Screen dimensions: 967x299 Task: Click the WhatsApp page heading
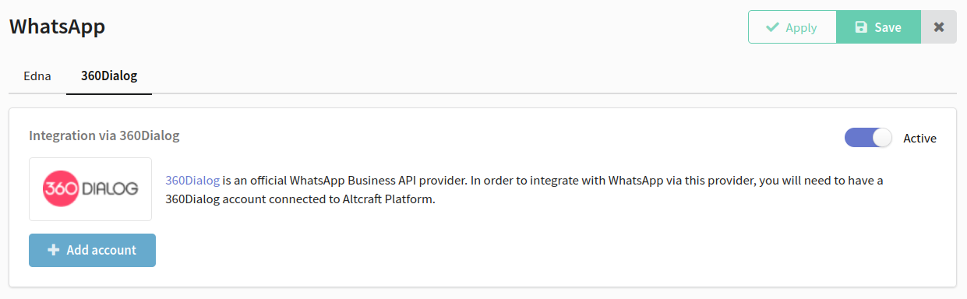[x=57, y=26]
